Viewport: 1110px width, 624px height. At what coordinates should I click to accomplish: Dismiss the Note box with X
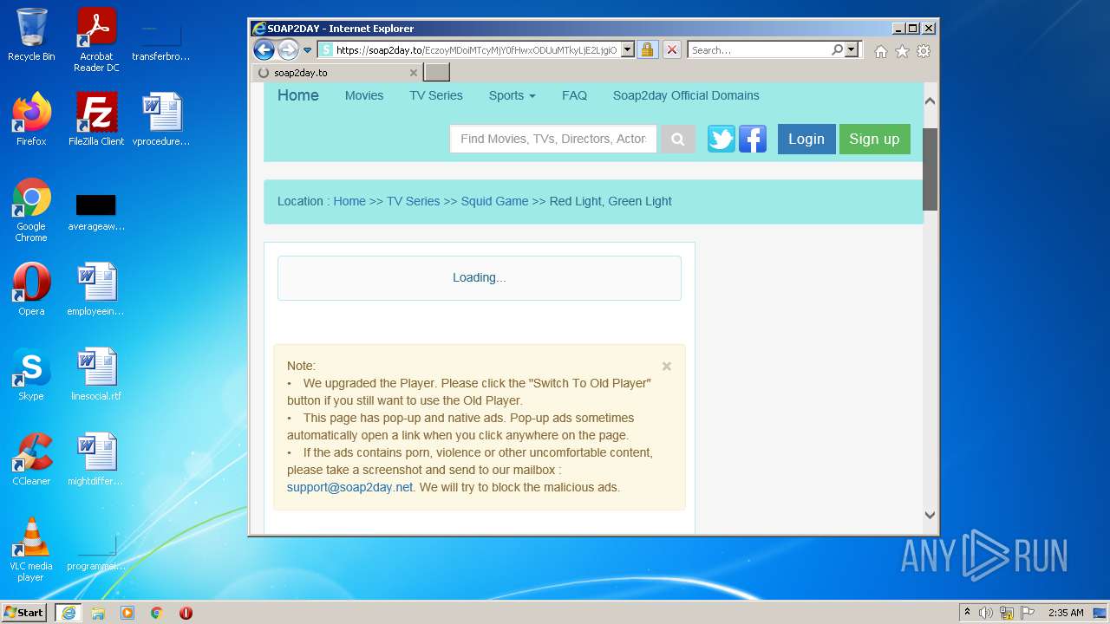click(667, 367)
